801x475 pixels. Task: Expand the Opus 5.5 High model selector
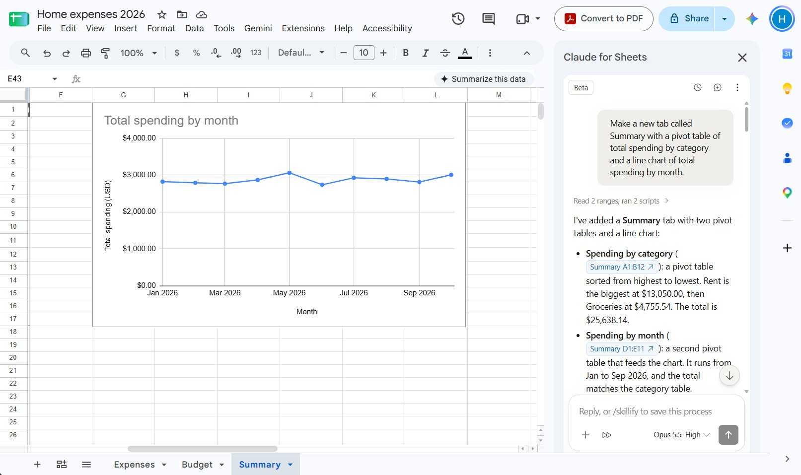tap(682, 435)
